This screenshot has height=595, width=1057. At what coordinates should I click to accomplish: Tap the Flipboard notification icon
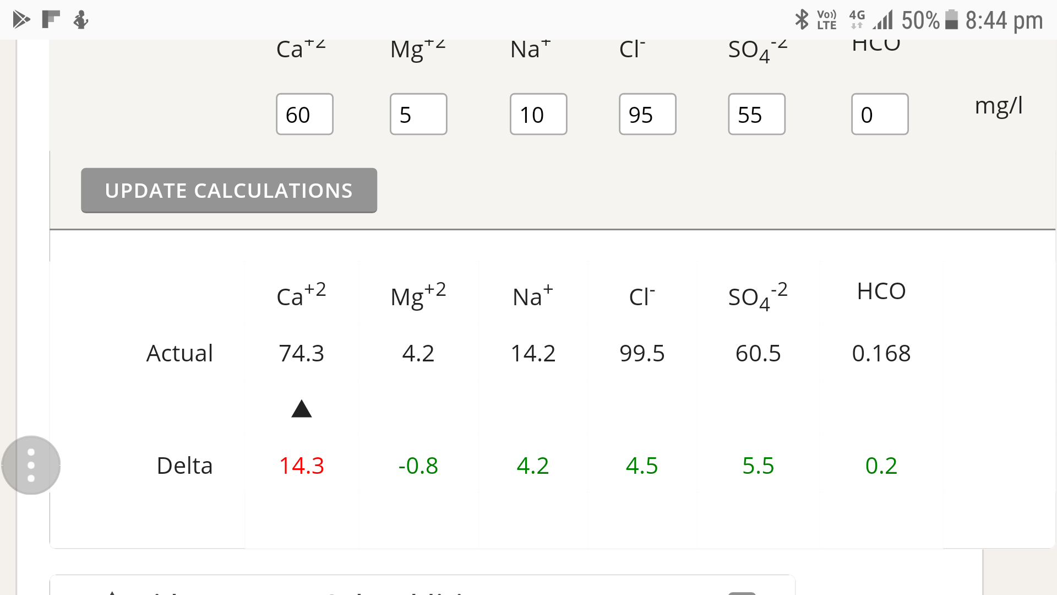point(51,19)
